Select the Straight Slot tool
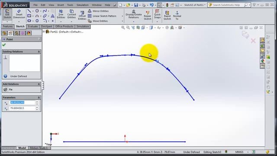The image size is (277, 156). (x=29, y=21)
